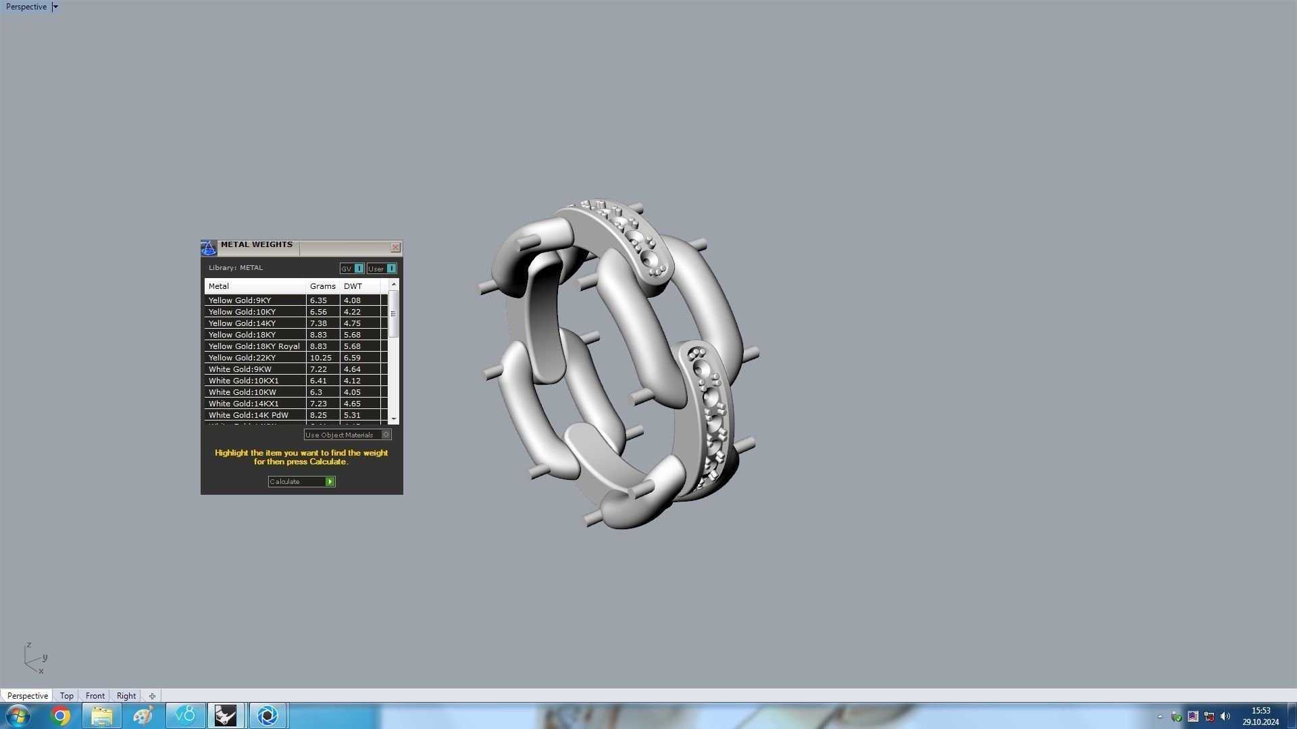Click the Safely Remove Hardware tray icon

pos(1177,717)
